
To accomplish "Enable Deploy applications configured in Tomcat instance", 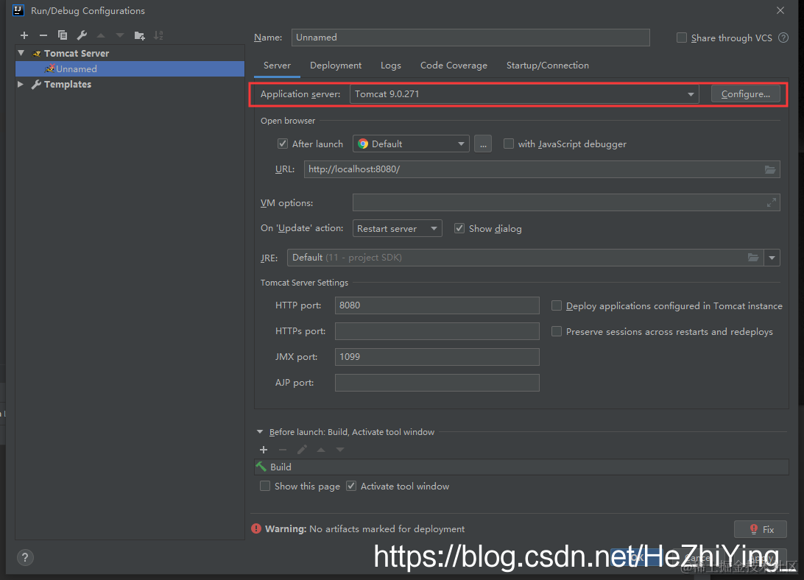I will (x=557, y=305).
